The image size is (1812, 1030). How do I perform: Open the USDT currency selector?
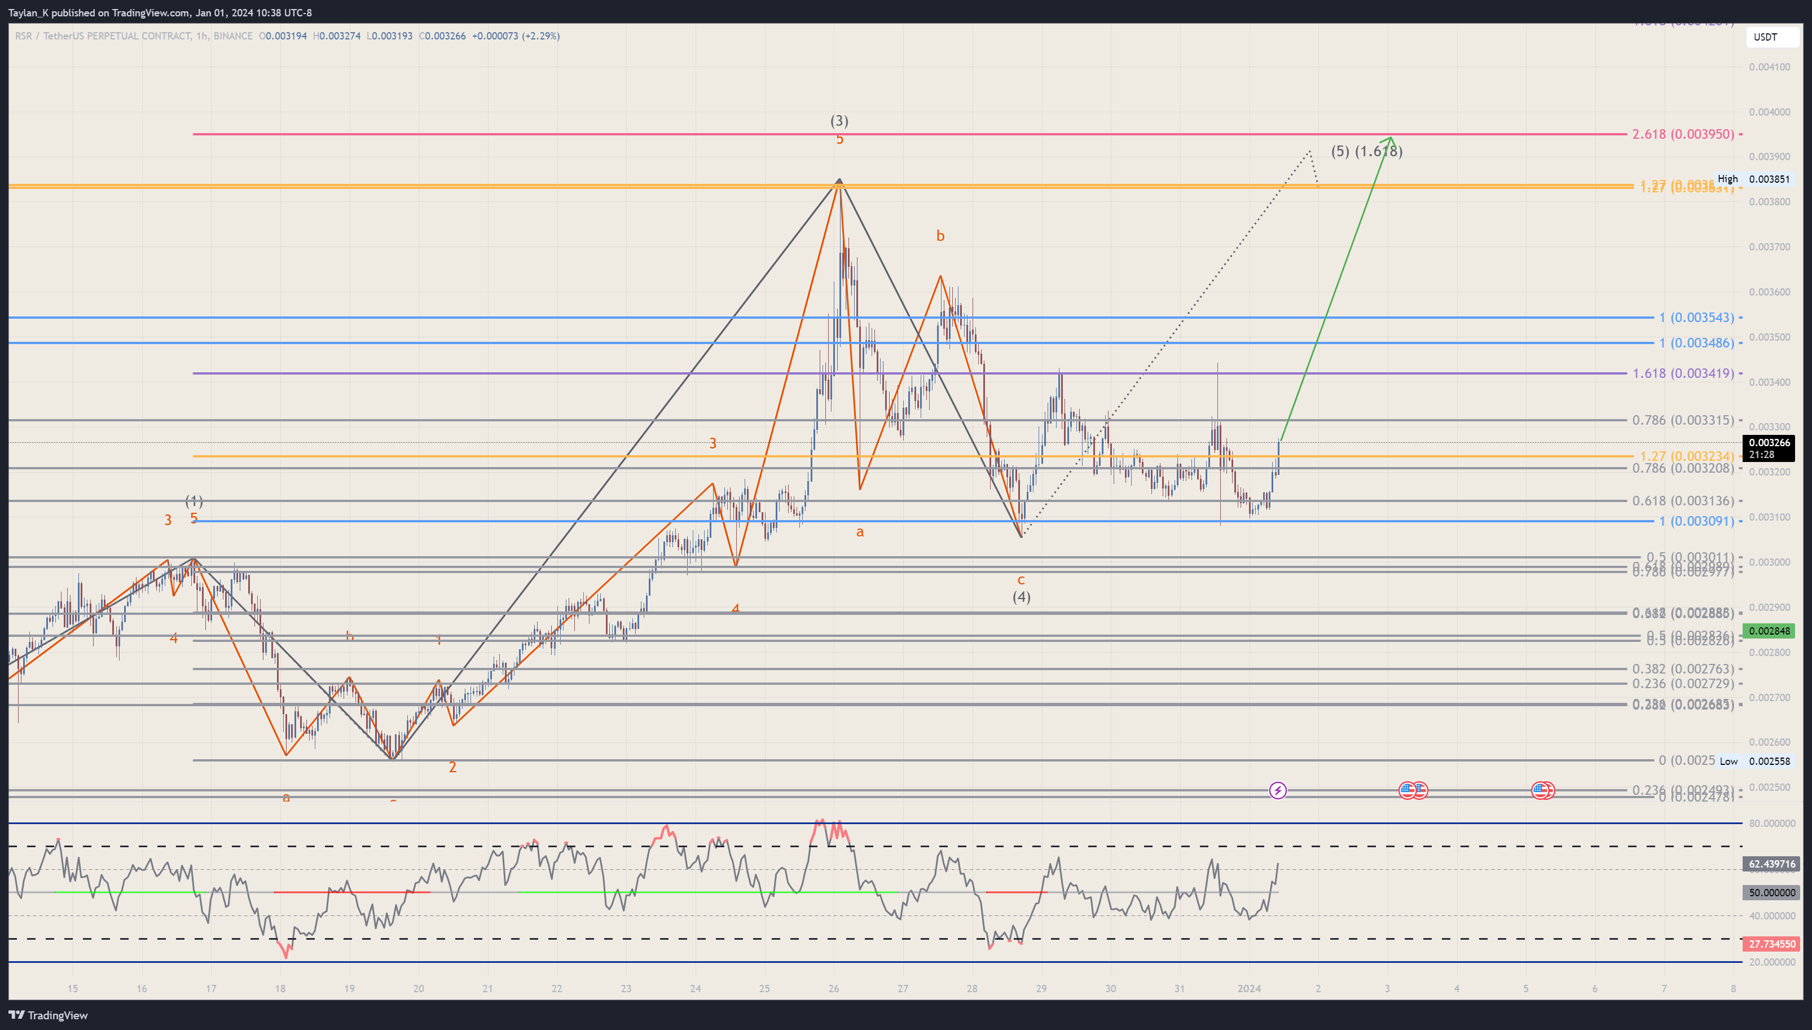pos(1772,37)
